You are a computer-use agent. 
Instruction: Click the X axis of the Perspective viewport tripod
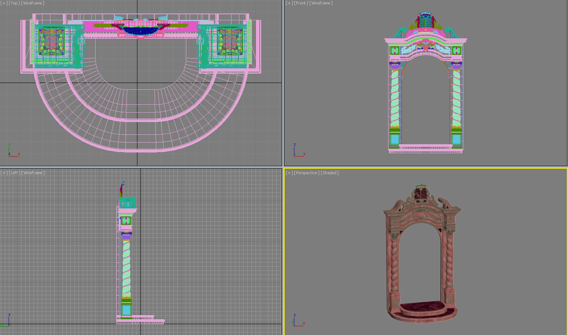tap(304, 323)
